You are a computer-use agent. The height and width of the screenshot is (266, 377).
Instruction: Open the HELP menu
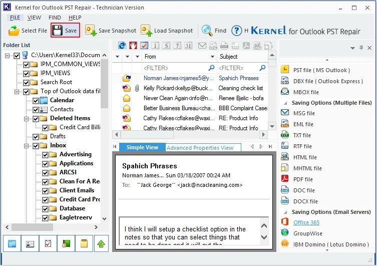75,18
